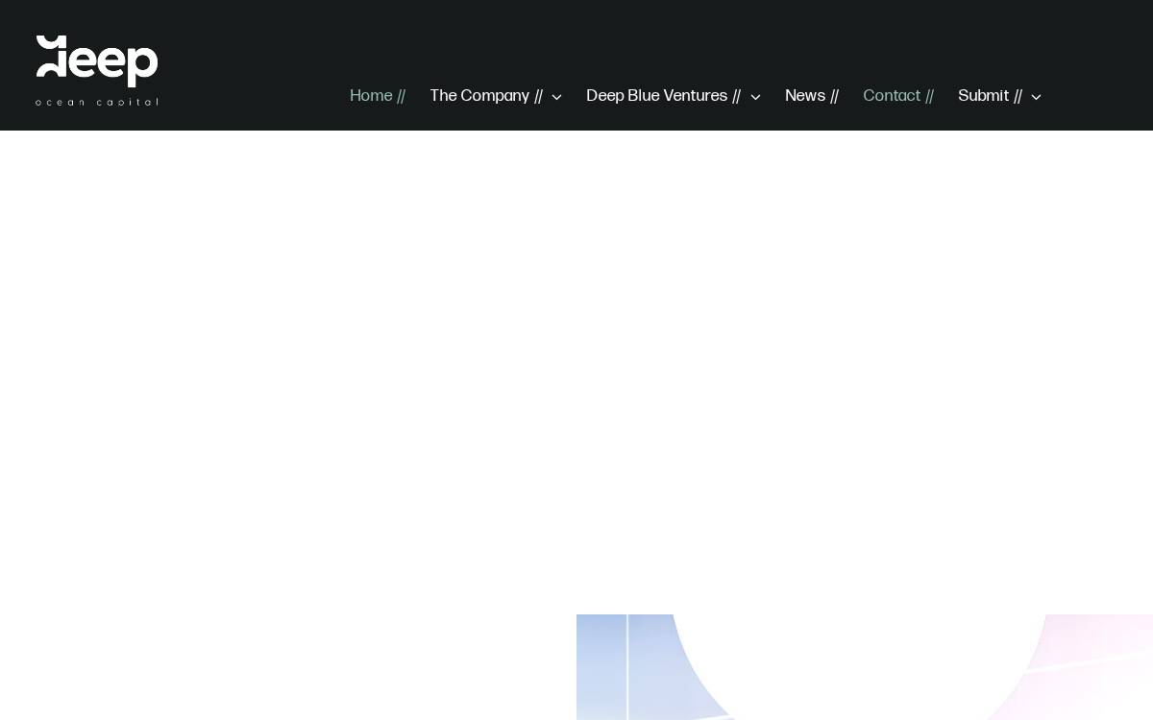
Task: Click the Deep Ocean Capital logo
Action: tap(97, 70)
